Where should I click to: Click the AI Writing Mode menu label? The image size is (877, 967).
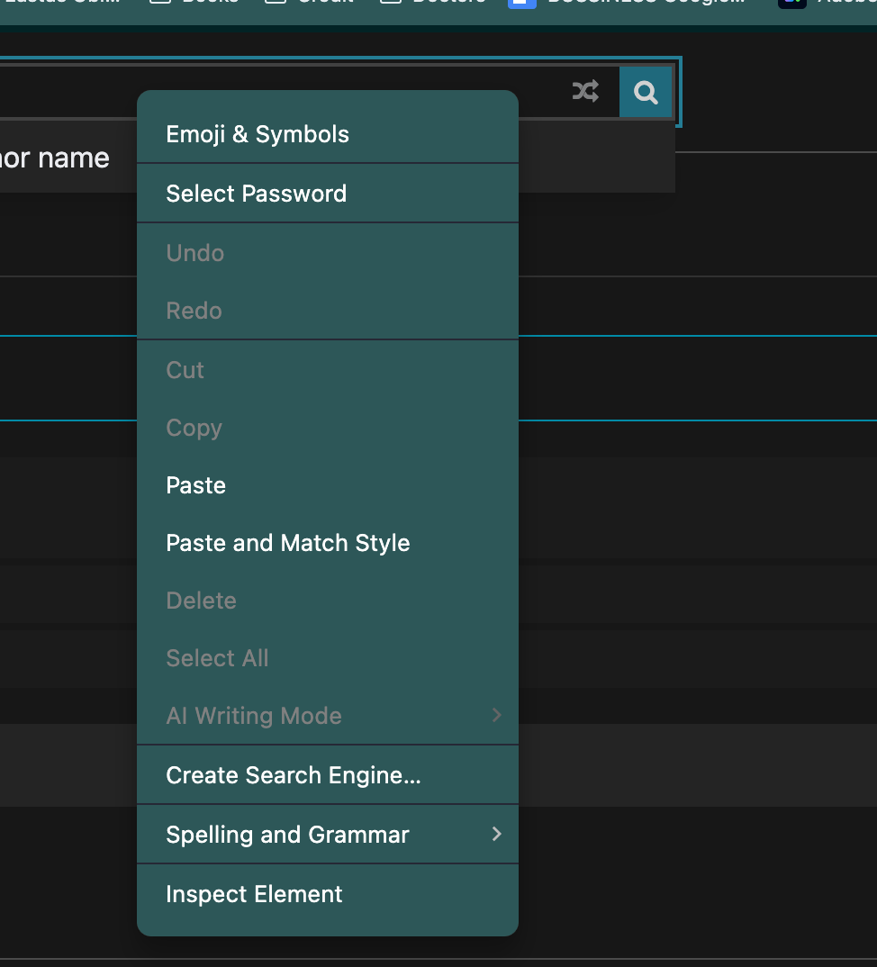(254, 716)
